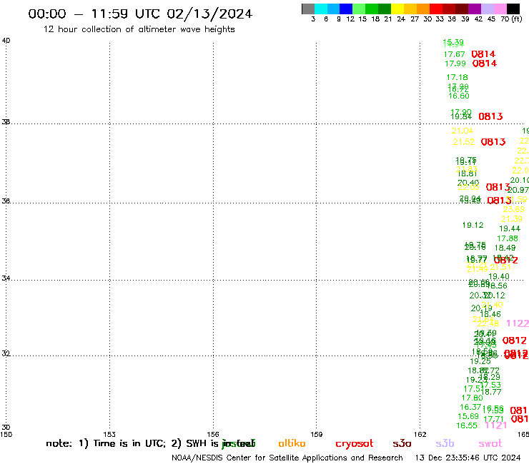The image size is (529, 464).
Task: Select the 's3b' satellite legend label
Action: [x=445, y=443]
